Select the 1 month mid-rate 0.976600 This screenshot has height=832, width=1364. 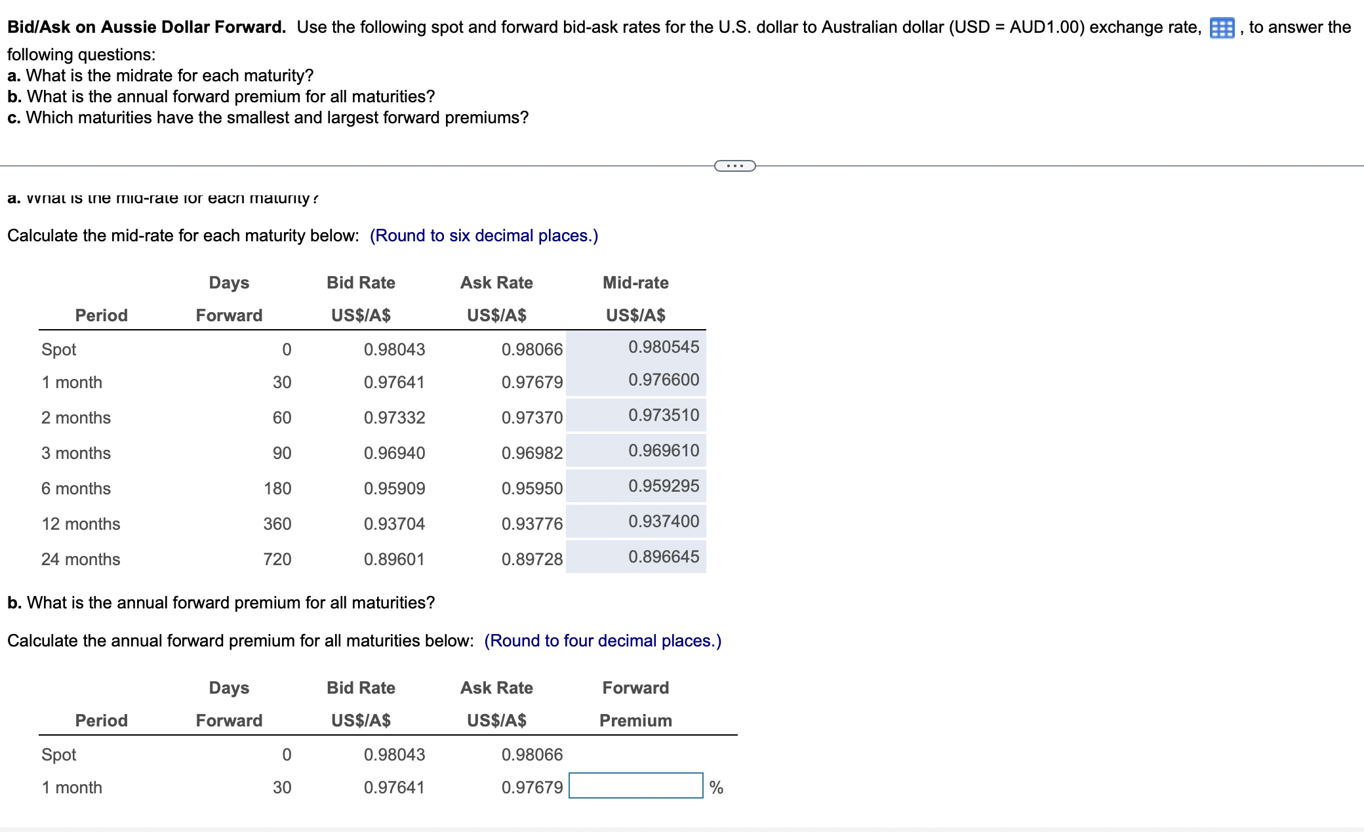click(663, 380)
